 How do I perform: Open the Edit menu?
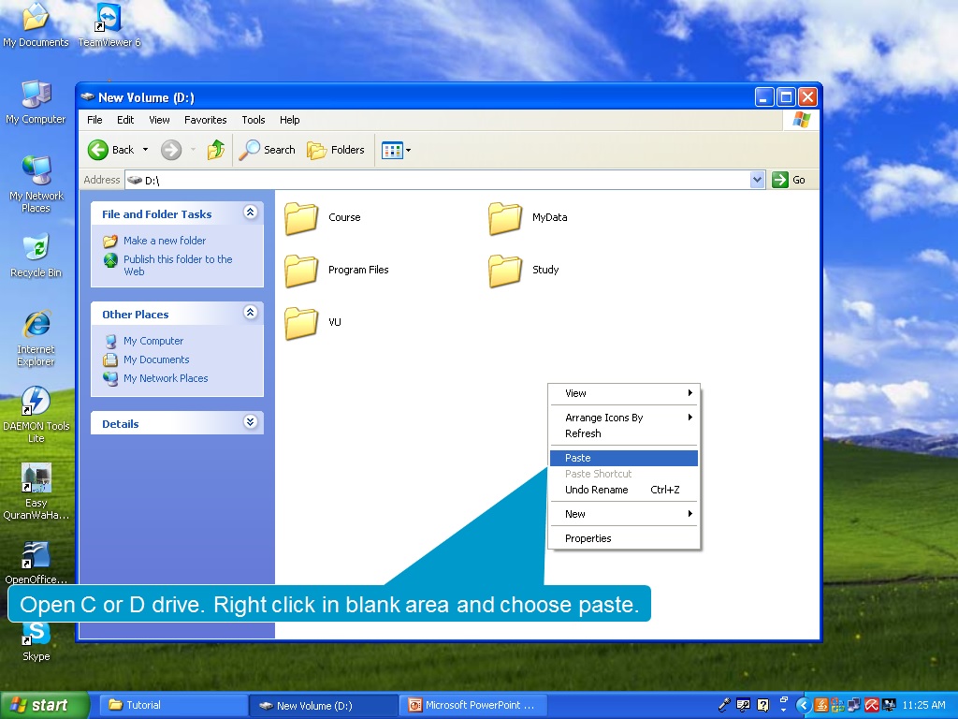125,120
